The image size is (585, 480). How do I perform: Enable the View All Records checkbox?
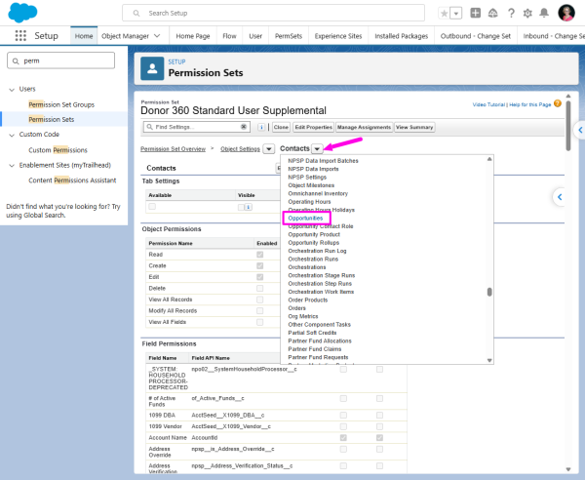tap(259, 300)
